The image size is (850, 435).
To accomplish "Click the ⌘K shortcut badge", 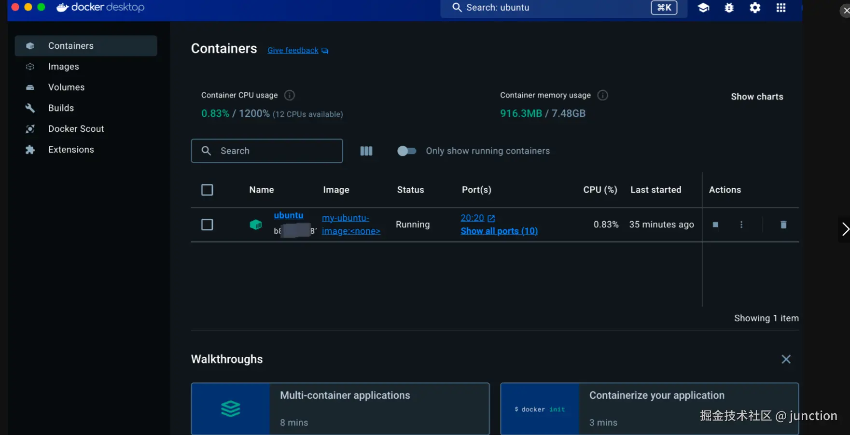I will (x=664, y=7).
